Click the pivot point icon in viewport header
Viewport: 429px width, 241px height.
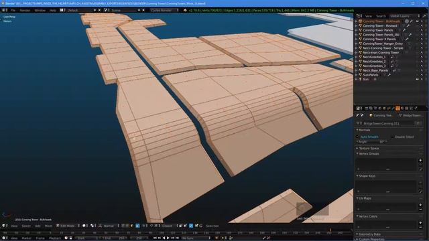click(x=92, y=226)
